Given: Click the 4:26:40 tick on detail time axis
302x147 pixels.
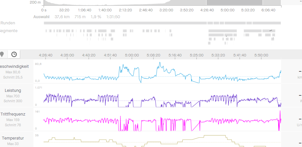Looking at the screenshot, I should click(46, 55).
